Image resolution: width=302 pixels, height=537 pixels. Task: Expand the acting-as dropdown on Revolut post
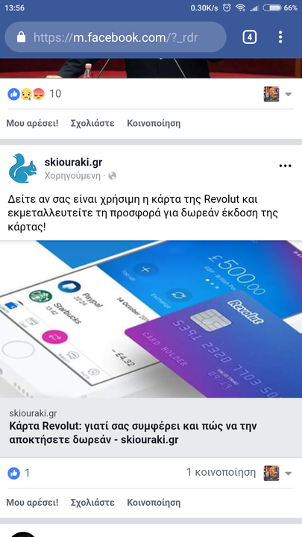289,474
